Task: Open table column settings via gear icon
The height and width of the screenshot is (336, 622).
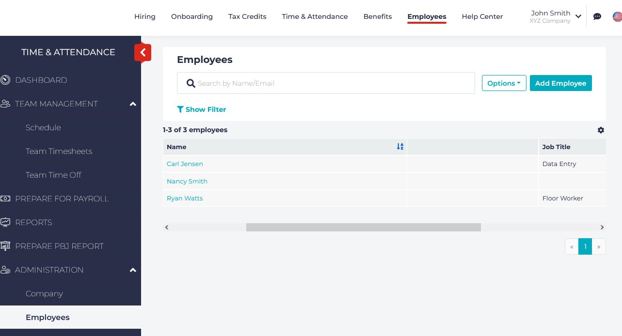Action: (601, 130)
